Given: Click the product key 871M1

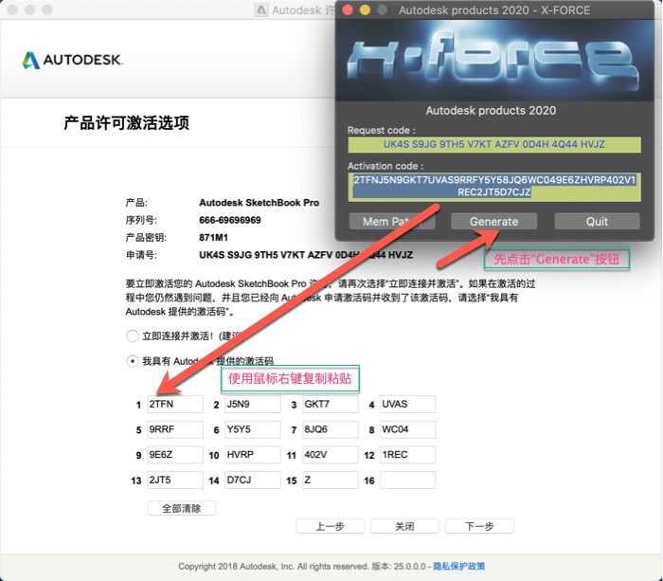Looking at the screenshot, I should tap(213, 237).
